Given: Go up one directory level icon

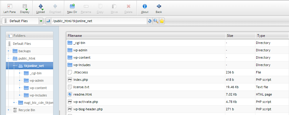Looking at the screenshot, I should click(48, 21).
